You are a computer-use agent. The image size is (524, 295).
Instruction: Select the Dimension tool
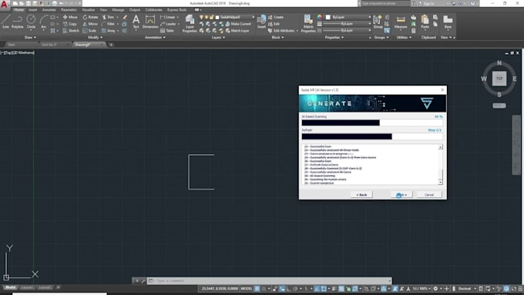click(150, 22)
